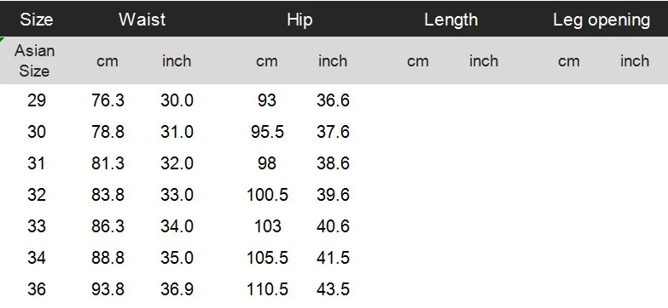Select waist value 76.3 for size 29
The height and width of the screenshot is (308, 668).
pyautogui.click(x=107, y=100)
